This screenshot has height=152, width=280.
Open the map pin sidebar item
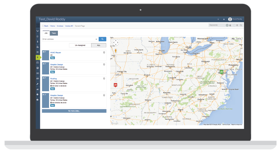coord(38,57)
